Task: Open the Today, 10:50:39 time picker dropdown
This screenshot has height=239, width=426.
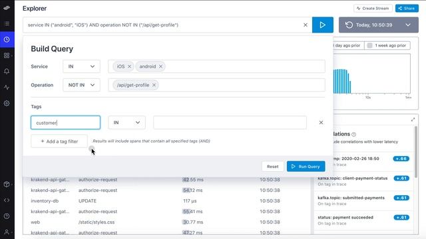Action: coord(379,25)
